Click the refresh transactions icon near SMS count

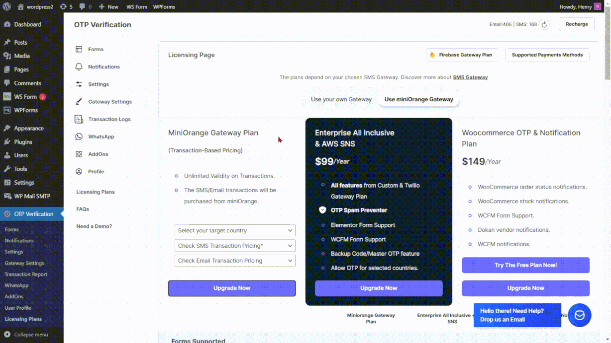click(544, 24)
